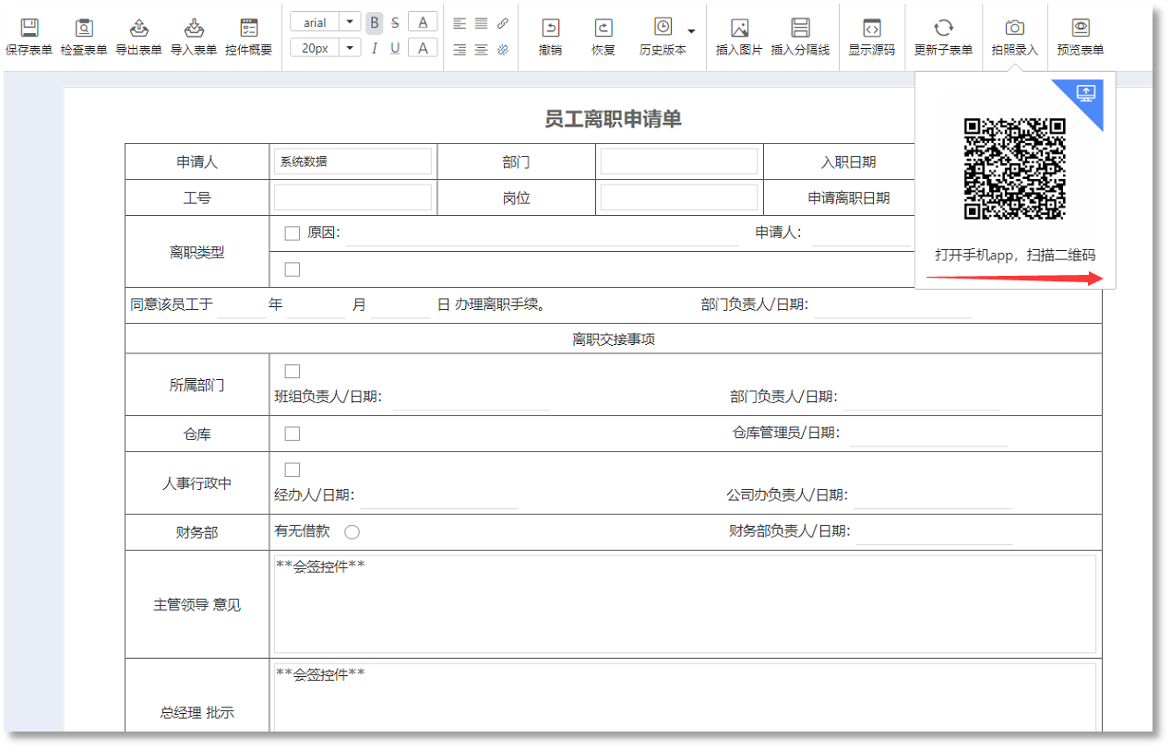Click the 入职日期 label cell
Screen dimensions: 1171x750
pyautogui.click(x=848, y=161)
